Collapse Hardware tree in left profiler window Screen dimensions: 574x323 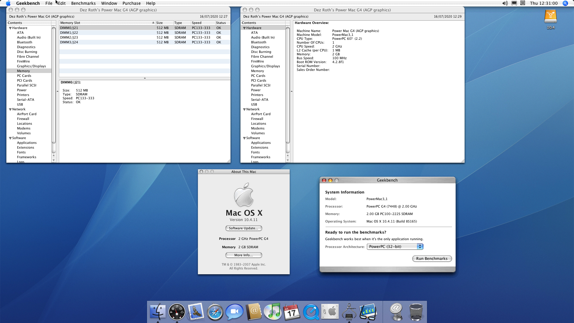10,28
